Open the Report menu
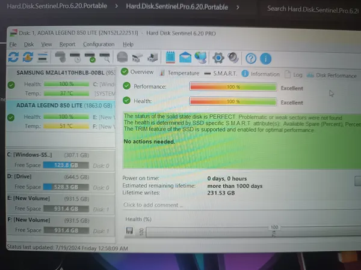Viewport: 361px width, 270px height. [x=67, y=44]
